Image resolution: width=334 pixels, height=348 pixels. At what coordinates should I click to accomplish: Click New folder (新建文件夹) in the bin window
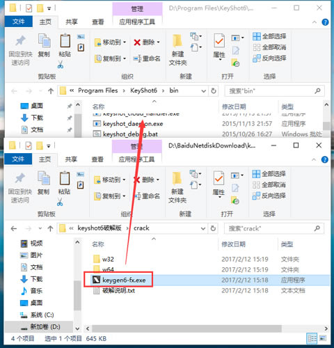(178, 50)
